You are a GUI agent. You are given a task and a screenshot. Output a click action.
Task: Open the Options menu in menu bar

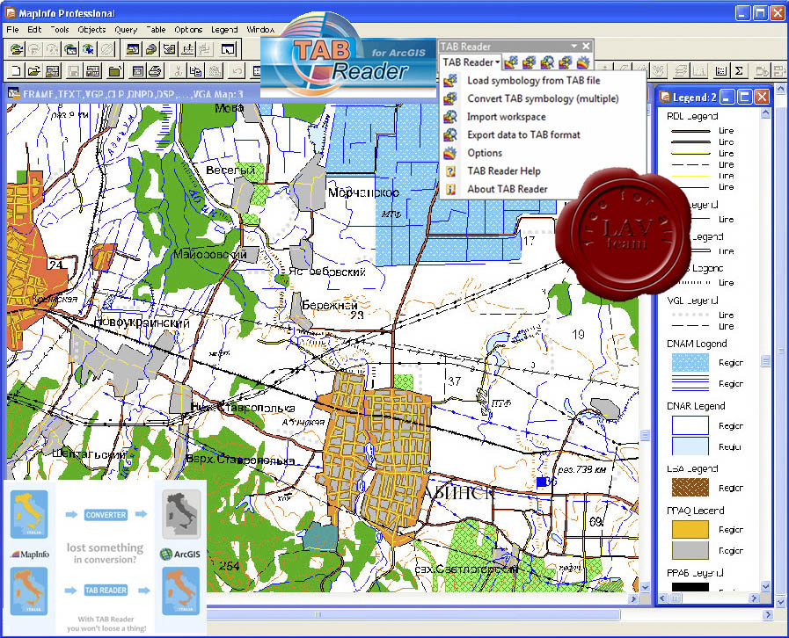[188, 30]
